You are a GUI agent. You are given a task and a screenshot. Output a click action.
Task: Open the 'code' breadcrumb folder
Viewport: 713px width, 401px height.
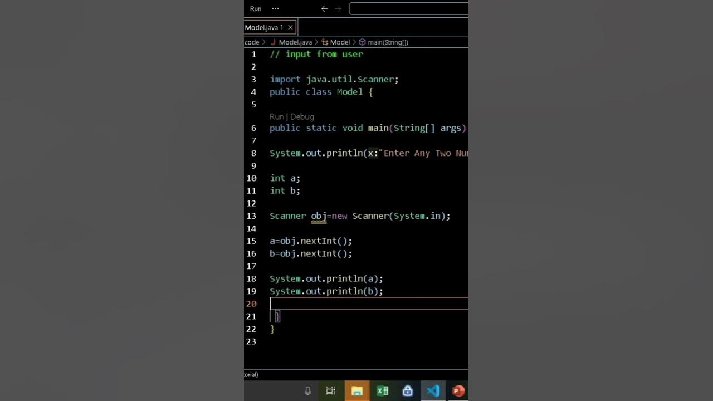point(252,42)
